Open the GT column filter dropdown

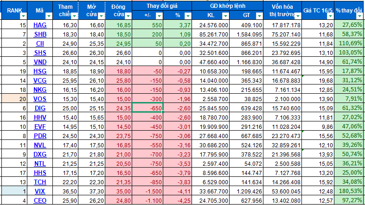pyautogui.click(x=259, y=16)
